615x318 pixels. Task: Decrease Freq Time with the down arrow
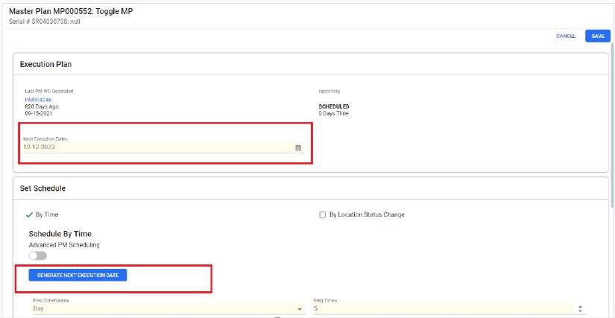(581, 311)
